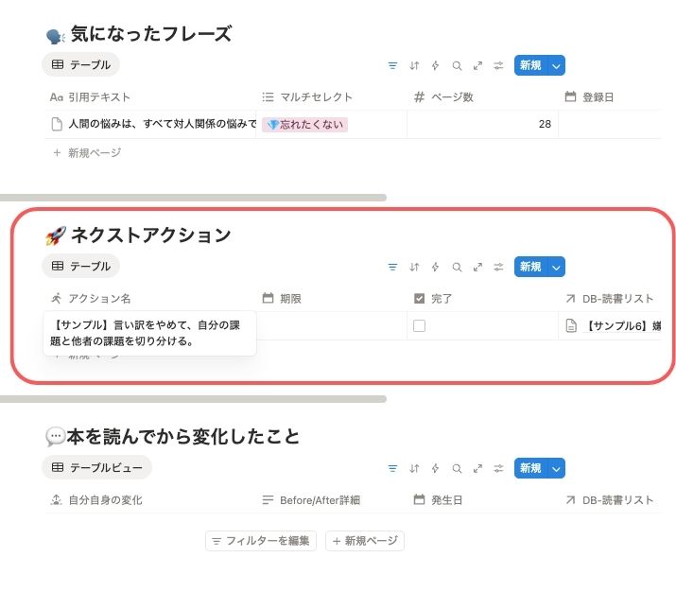This screenshot has width=676, height=592.
Task: Click 新規ページ button beside フィルターを編集
Action: pos(365,541)
